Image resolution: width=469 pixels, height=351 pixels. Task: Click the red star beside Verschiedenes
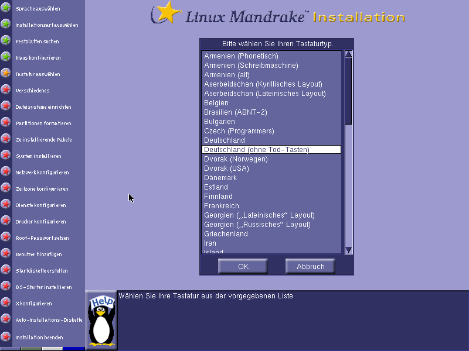(x=6, y=90)
